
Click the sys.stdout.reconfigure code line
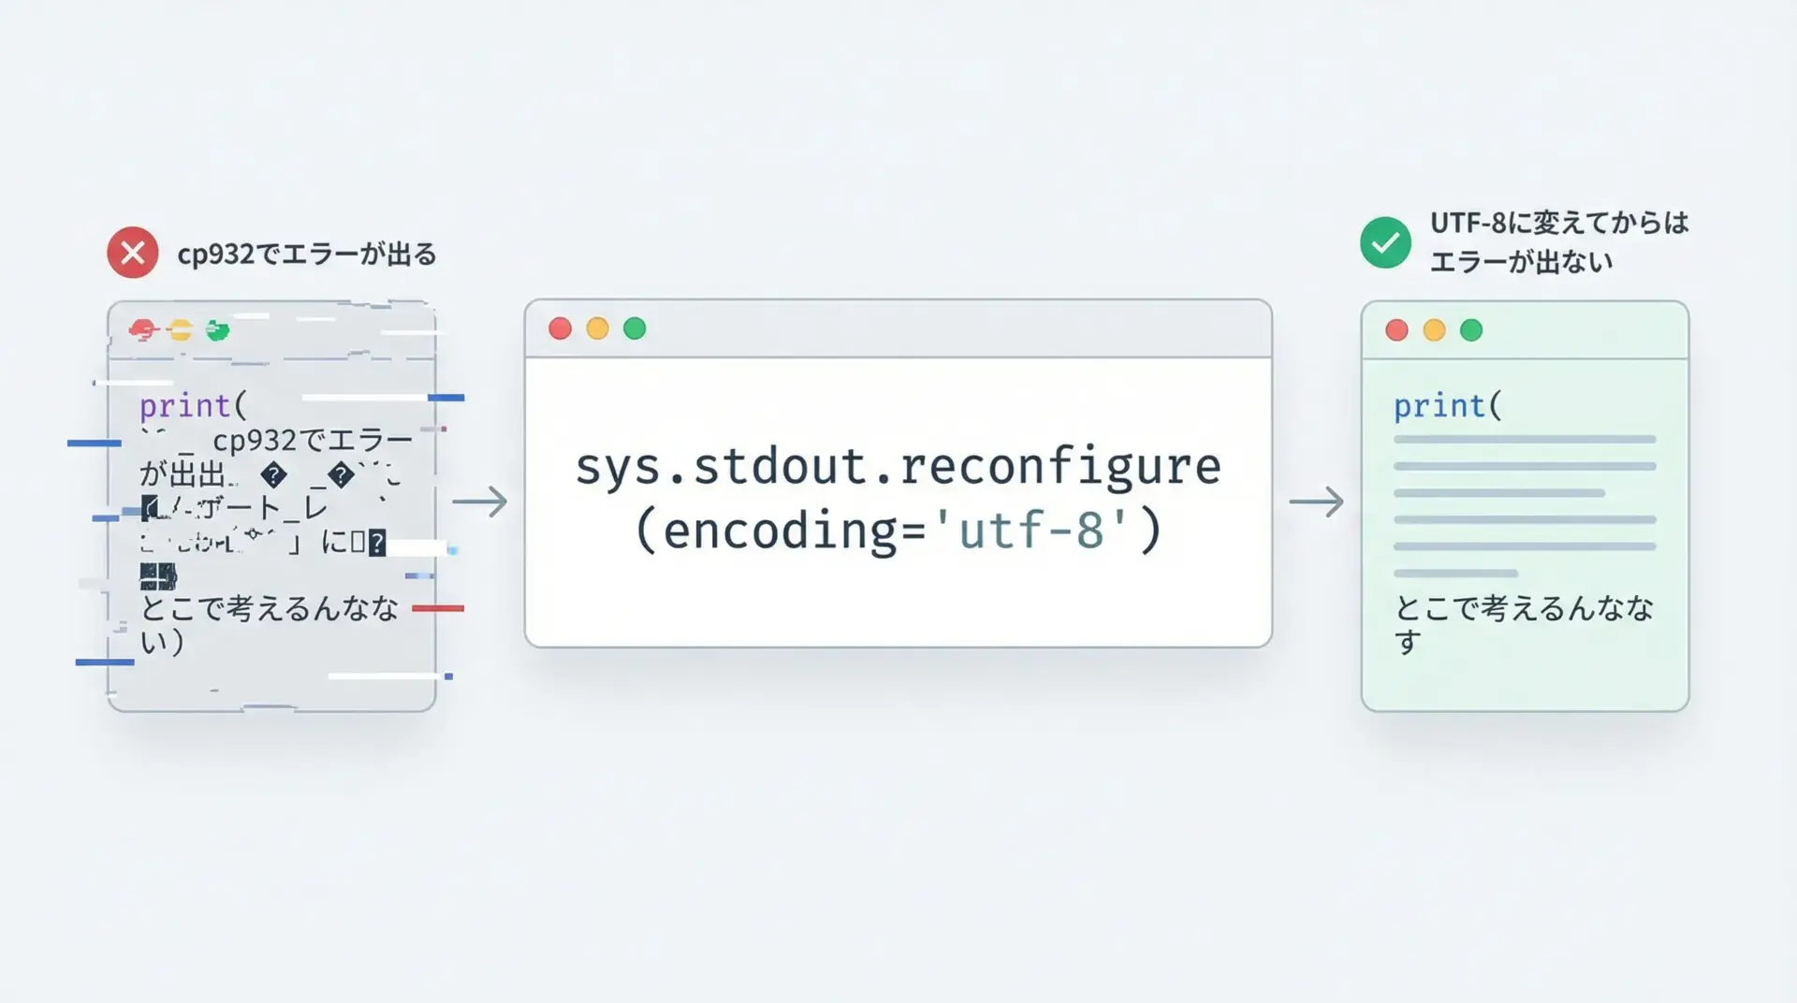point(898,466)
